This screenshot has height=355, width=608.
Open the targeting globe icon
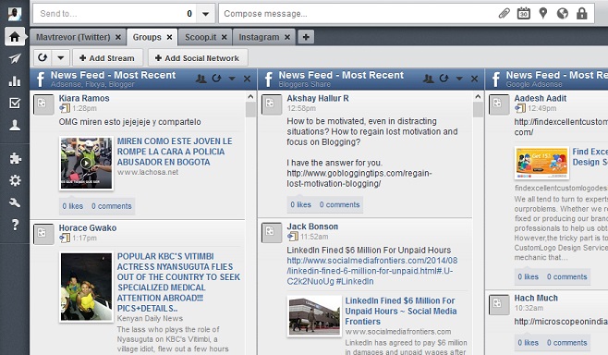coord(562,14)
